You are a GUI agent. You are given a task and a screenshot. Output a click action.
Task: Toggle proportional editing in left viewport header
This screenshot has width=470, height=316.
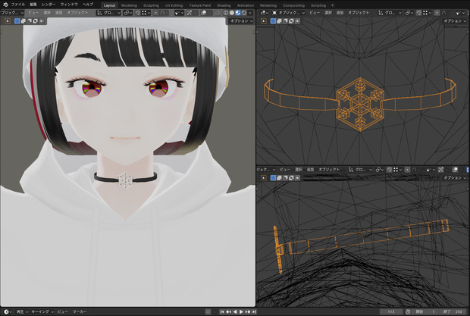tap(156, 13)
